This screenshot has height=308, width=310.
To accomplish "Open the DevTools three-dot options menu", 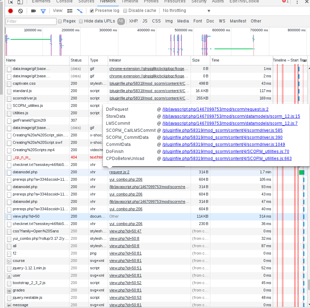I will point(297,2).
